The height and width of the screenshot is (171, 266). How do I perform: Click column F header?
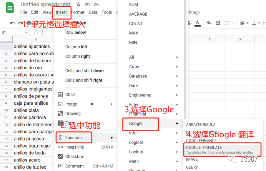point(210,39)
